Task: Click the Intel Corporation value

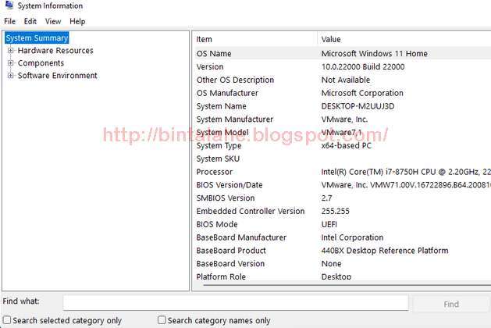Action: 352,237
